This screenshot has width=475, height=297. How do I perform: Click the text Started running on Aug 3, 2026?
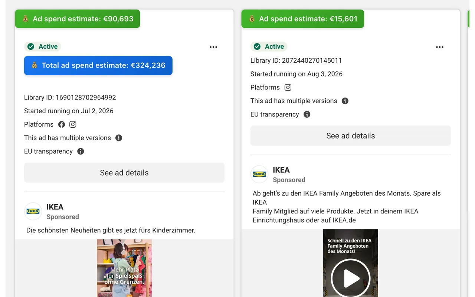pos(297,74)
